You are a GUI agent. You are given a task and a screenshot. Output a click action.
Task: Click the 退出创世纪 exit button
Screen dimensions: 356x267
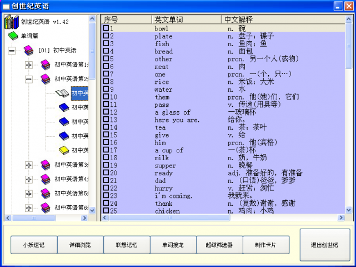[x=325, y=245]
